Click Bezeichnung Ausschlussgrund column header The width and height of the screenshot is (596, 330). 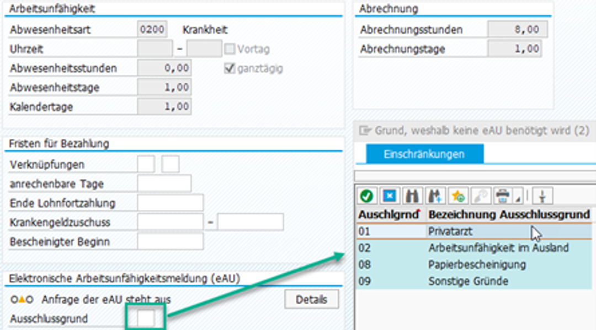click(509, 215)
